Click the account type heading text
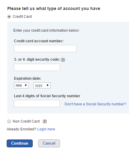Image resolution: width=129 pixels, height=157 pixels. click(54, 8)
